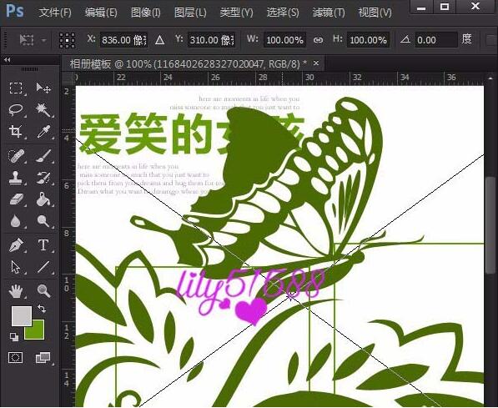
Task: Open the 滤镜(T) menu
Action: click(x=329, y=13)
